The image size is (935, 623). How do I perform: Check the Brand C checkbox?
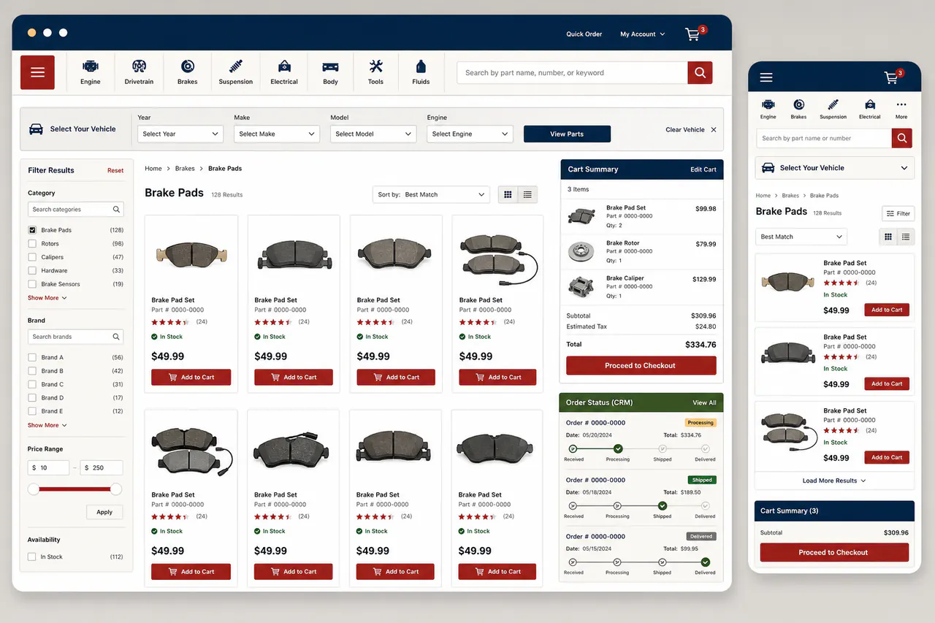point(32,384)
